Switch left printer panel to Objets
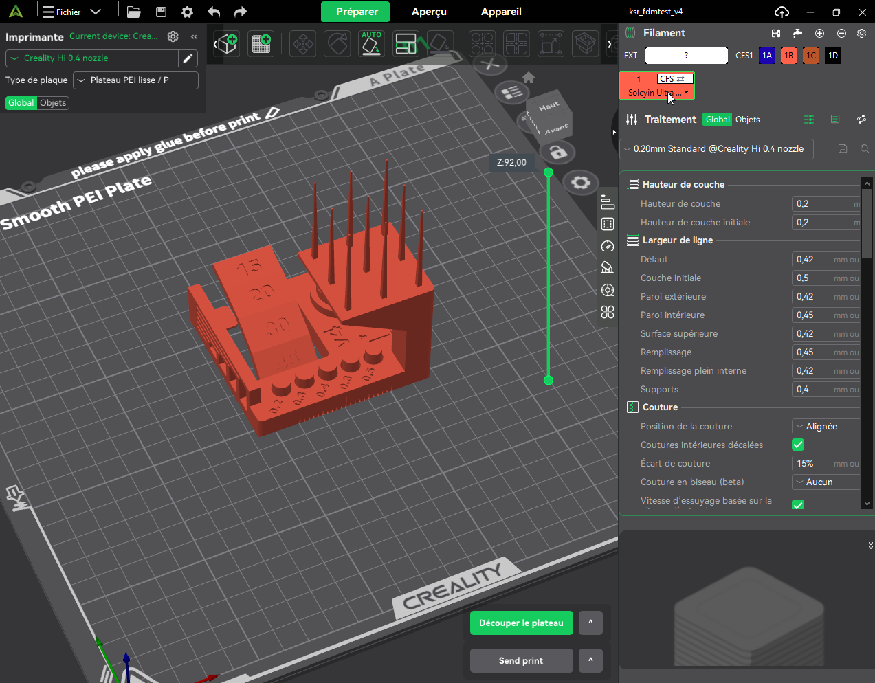 [x=53, y=103]
